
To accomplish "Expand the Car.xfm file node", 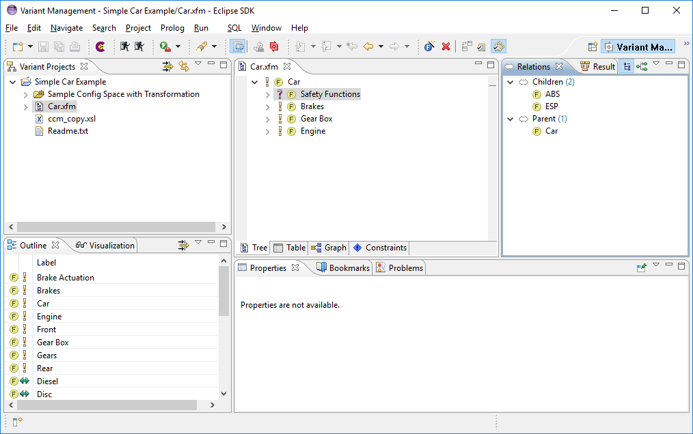I will coord(26,107).
